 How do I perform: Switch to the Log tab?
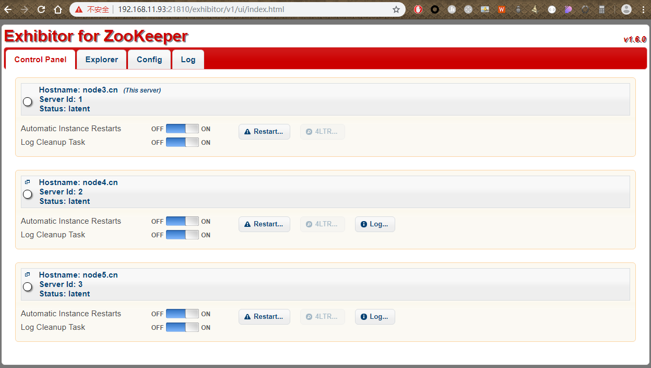pos(188,60)
